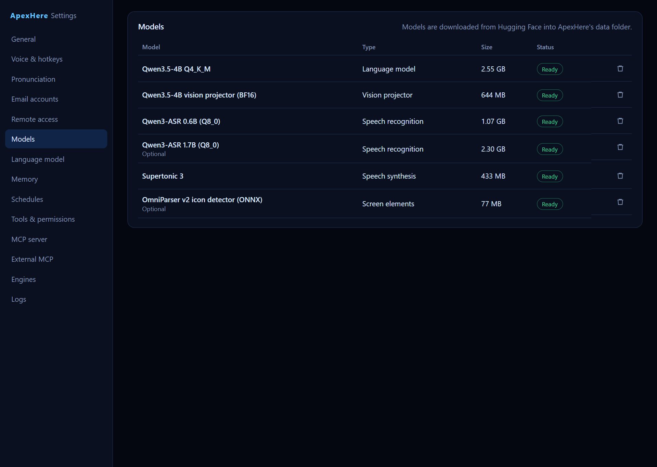Click the ApexHere logo text
The width and height of the screenshot is (657, 467).
tap(29, 16)
